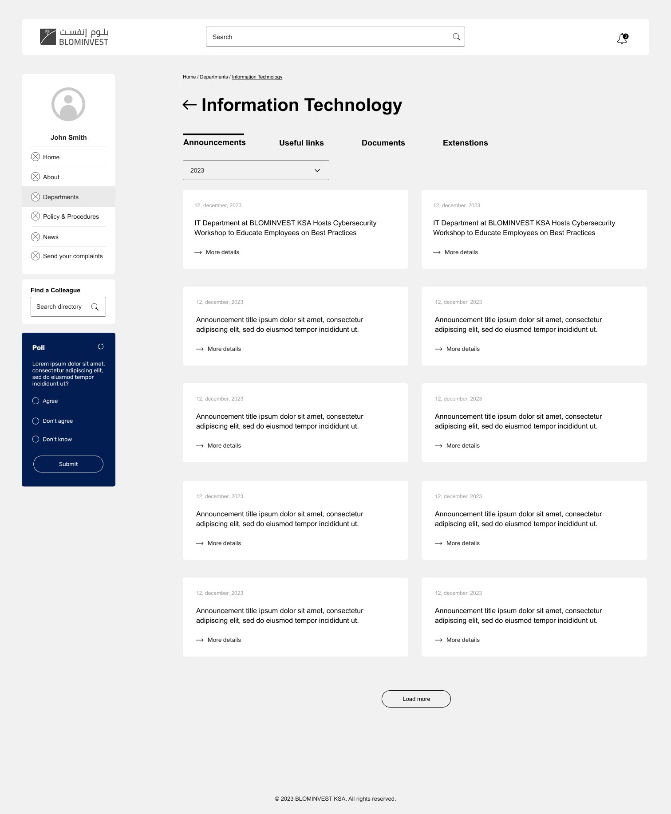The image size is (671, 814).
Task: Select the Don't know poll option
Action: (x=36, y=439)
